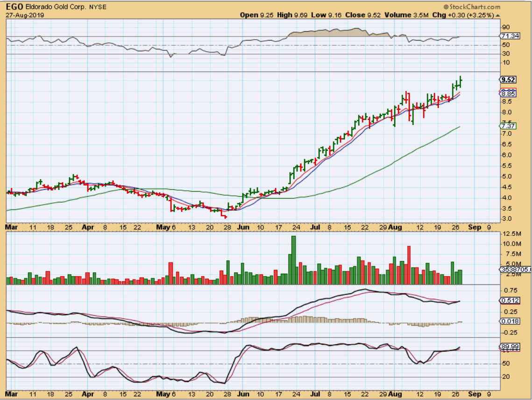Click the blue 8.85 moving average tag
Image resolution: width=532 pixels, height=400 pixels.
point(507,94)
